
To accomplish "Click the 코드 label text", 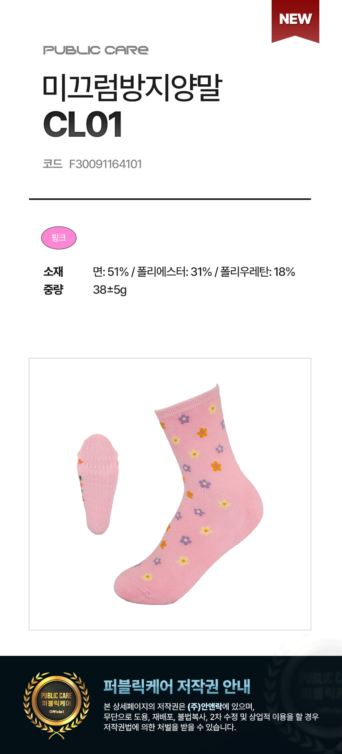I will coord(53,164).
